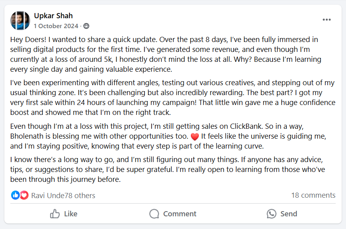Viewport: 346px width, 229px height.
Task: View reactions from Ravi Unde and others
Action: click(x=63, y=195)
